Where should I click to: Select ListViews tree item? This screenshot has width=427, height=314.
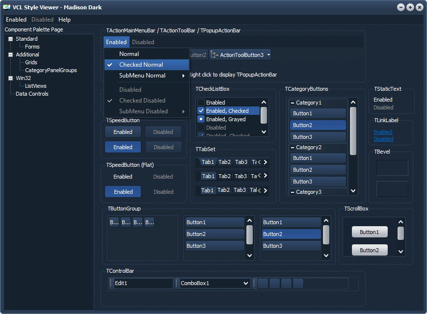coord(36,86)
